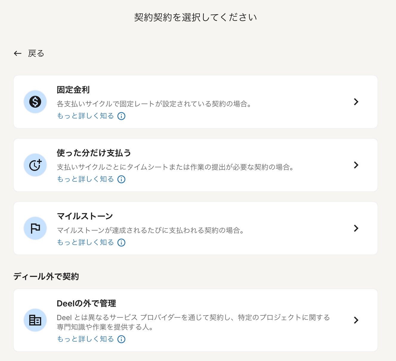Select the マイルストーン contract type title
This screenshot has height=361, width=396.
coord(85,216)
